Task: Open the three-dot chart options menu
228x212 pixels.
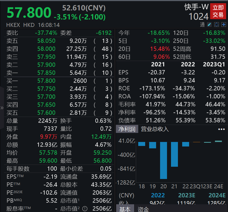Action: coord(221,129)
